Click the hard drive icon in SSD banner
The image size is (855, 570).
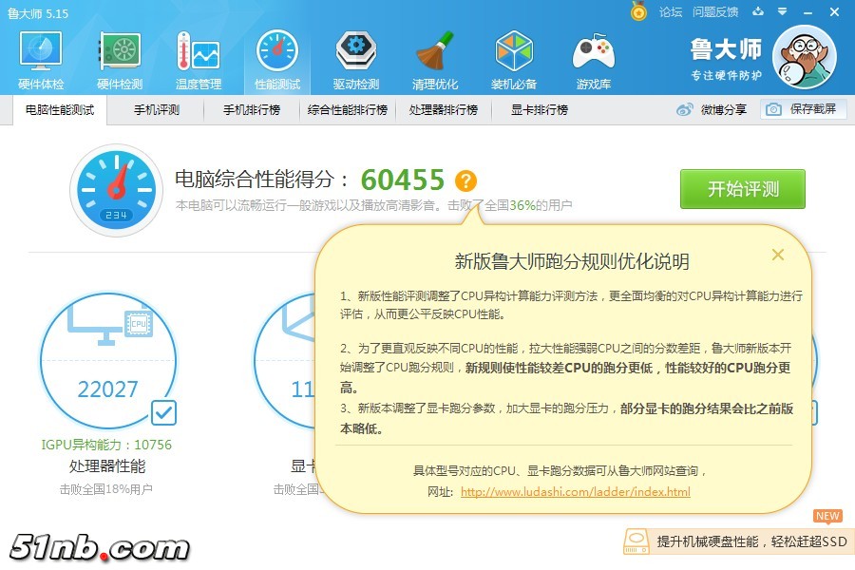click(636, 541)
